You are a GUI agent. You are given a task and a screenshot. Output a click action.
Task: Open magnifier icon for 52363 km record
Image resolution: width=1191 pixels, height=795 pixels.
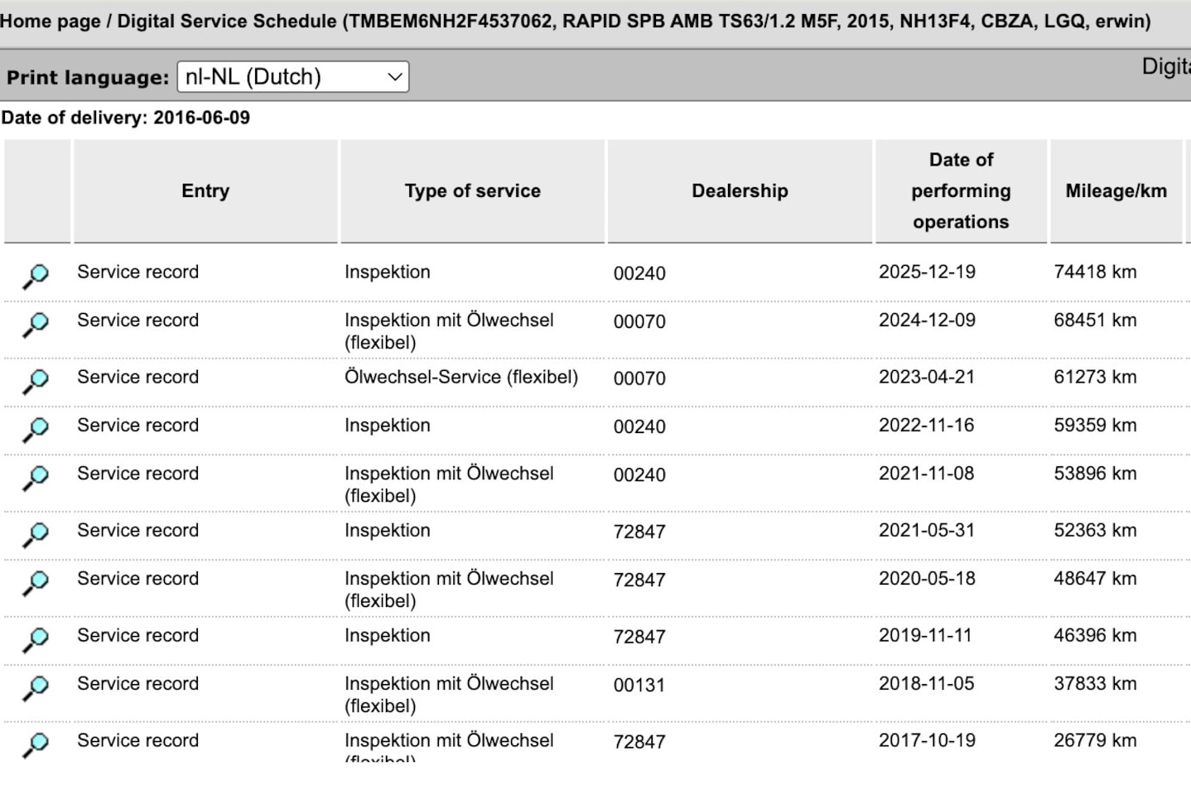pyautogui.click(x=36, y=535)
